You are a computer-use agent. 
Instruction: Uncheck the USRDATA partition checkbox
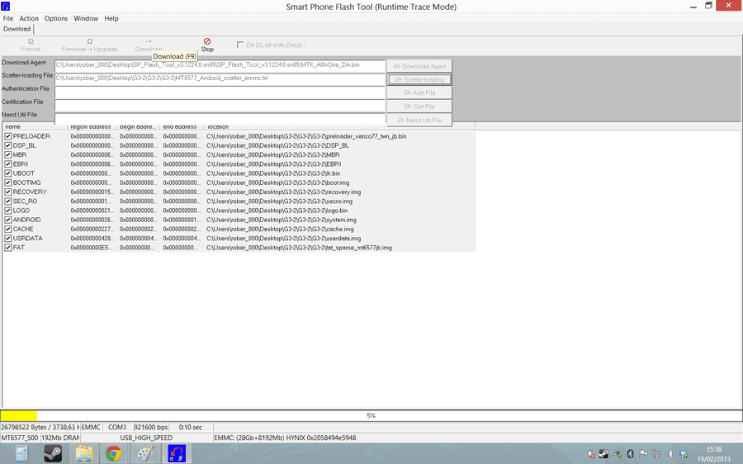tap(8, 238)
